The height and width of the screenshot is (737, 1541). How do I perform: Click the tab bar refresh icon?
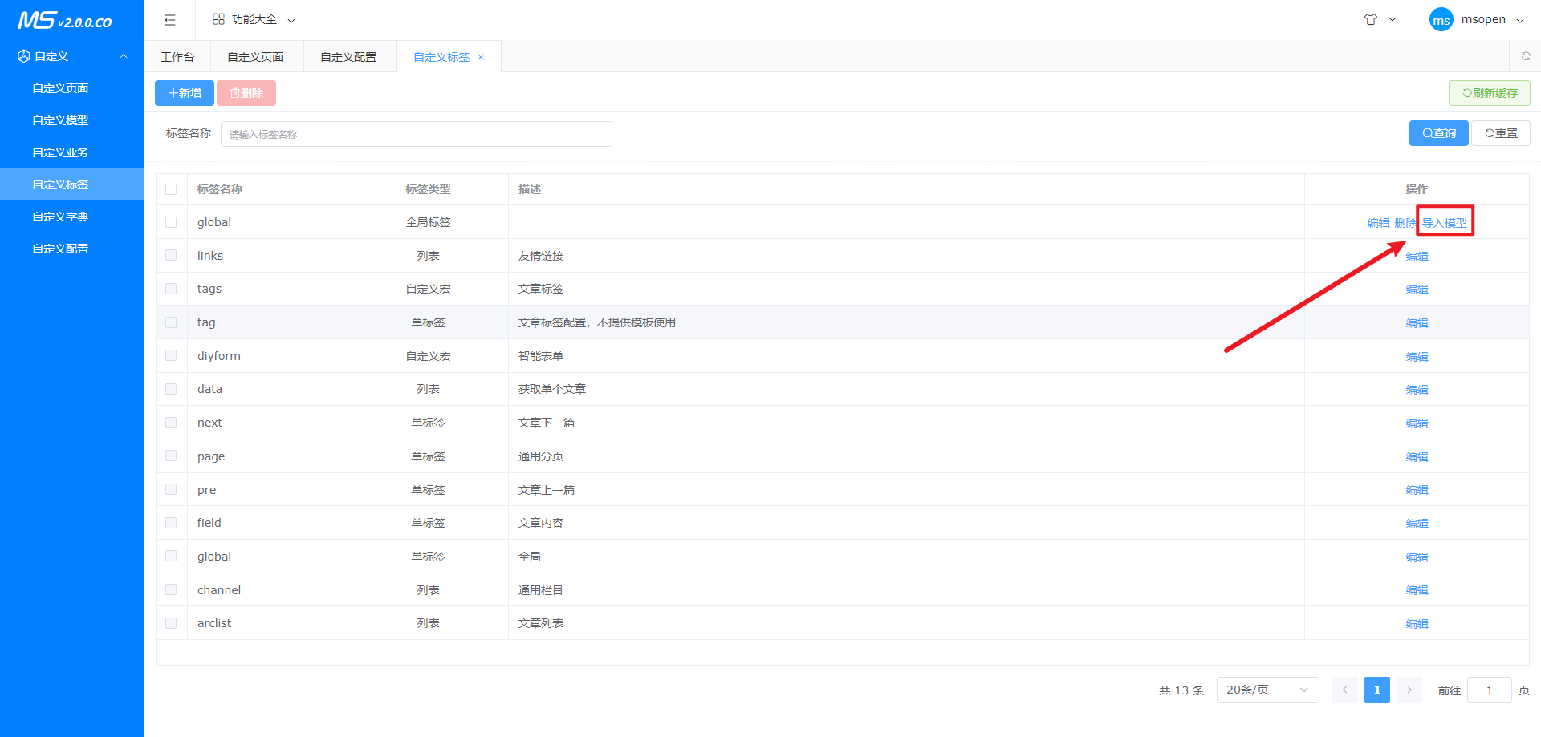pos(1525,56)
